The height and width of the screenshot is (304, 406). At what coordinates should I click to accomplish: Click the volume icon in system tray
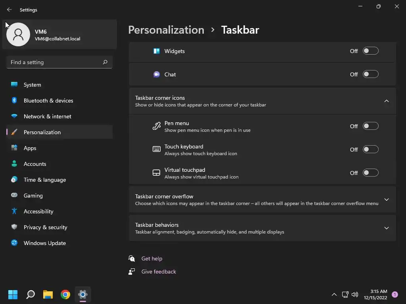[x=355, y=294]
